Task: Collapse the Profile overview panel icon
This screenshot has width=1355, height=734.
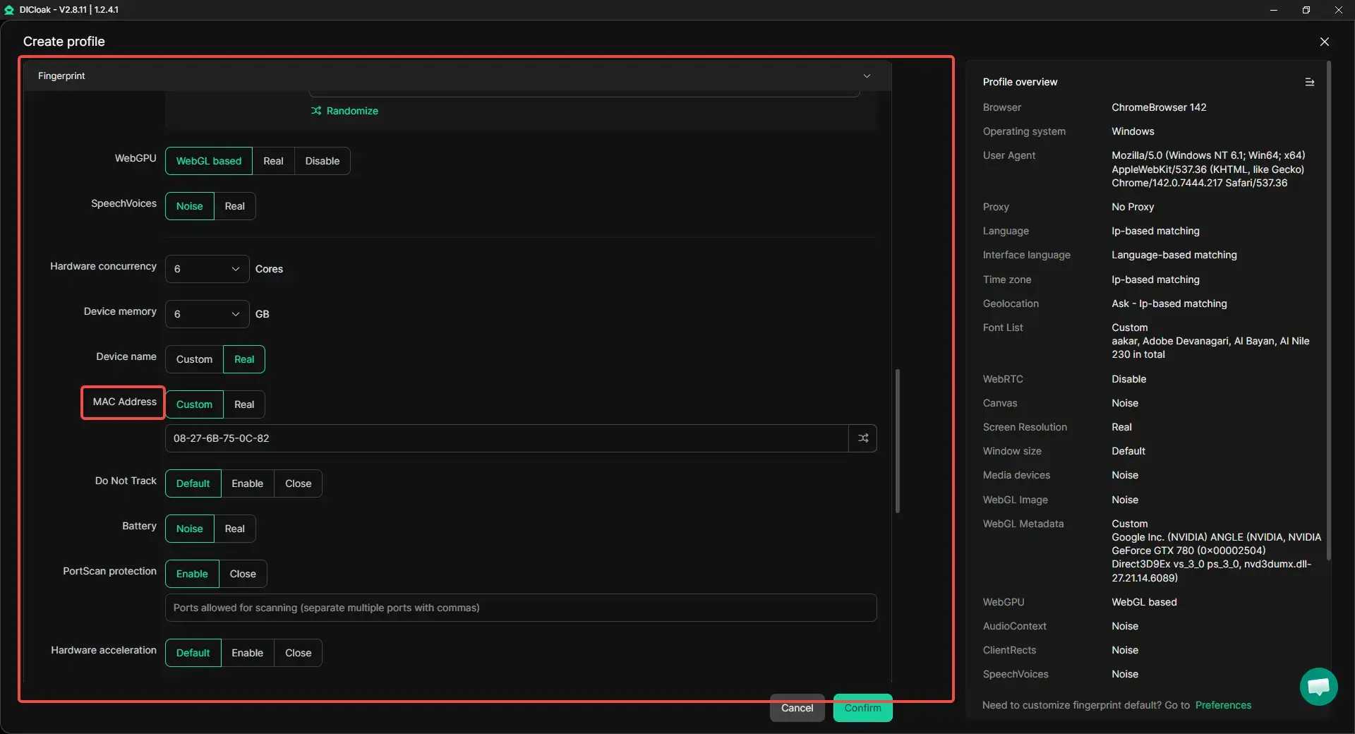Action: point(1309,82)
